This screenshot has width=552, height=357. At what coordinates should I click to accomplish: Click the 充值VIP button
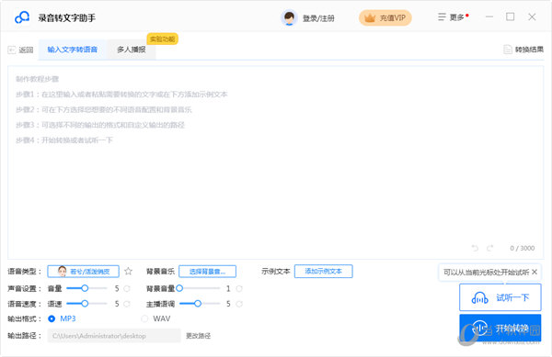[x=385, y=18]
